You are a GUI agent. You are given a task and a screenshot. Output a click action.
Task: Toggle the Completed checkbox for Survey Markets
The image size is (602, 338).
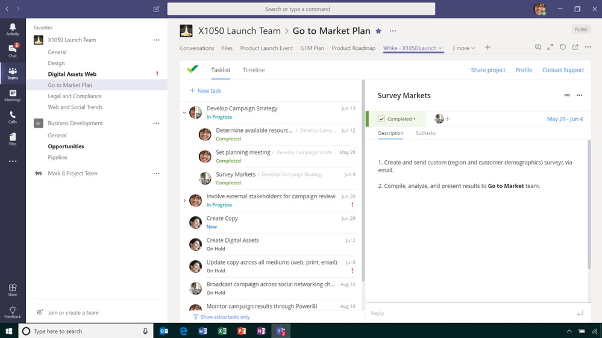pos(381,119)
